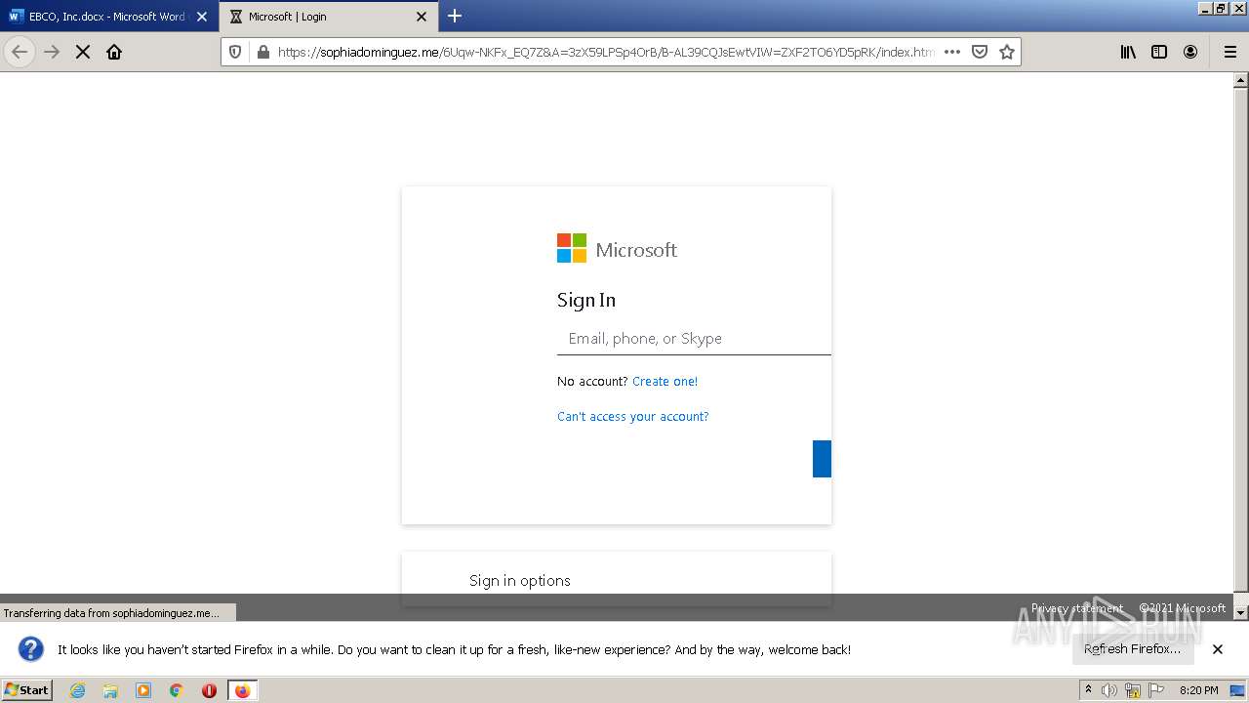This screenshot has width=1249, height=703.
Task: Close the Microsoft Login tab
Action: point(422,17)
